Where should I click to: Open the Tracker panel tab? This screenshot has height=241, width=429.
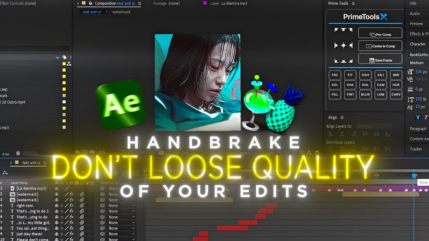[416, 149]
